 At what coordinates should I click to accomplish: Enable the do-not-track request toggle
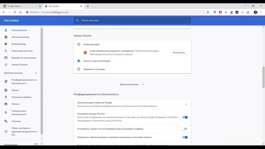tap(185, 129)
